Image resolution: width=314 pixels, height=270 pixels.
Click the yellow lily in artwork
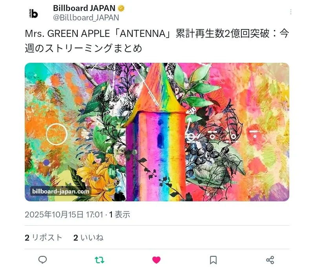pos(96,176)
